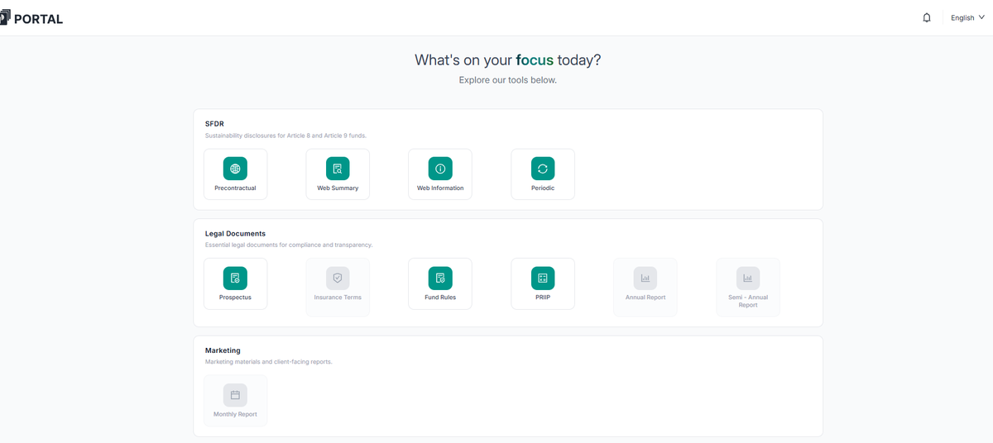The image size is (993, 443).
Task: Expand the English language dropdown
Action: point(967,17)
